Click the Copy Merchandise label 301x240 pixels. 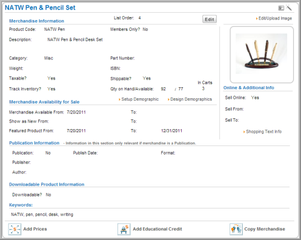click(265, 229)
